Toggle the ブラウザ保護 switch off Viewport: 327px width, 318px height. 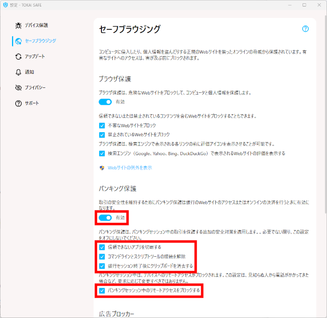105,102
